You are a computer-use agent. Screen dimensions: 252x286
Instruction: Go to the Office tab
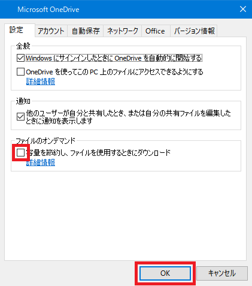(x=156, y=31)
